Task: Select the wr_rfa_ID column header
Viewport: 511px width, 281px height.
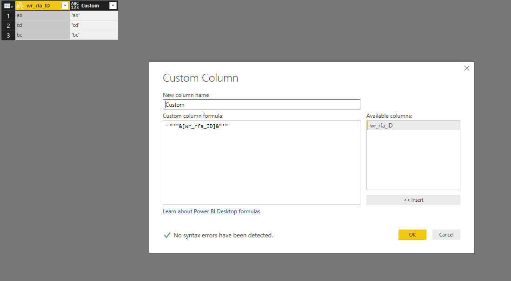Action: [42, 6]
